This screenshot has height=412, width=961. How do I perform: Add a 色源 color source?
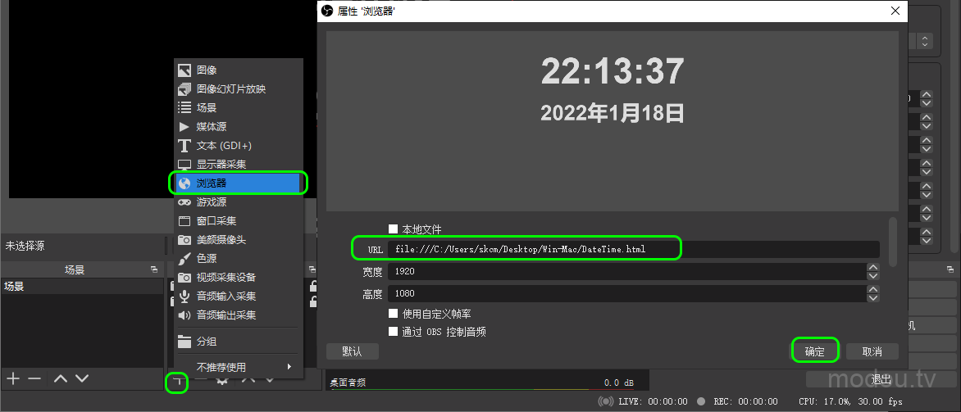[x=206, y=258]
